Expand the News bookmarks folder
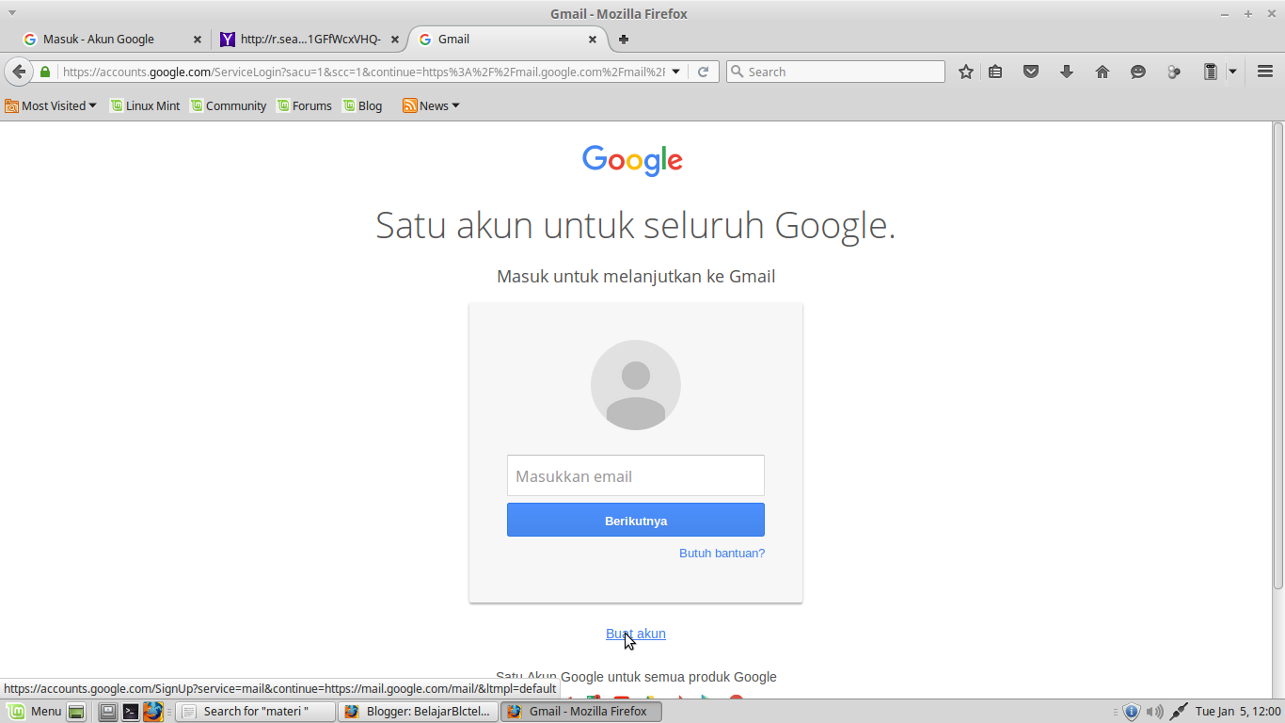 (x=455, y=105)
